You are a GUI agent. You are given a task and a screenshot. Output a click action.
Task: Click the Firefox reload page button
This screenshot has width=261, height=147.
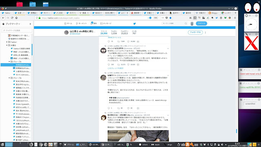12,18
